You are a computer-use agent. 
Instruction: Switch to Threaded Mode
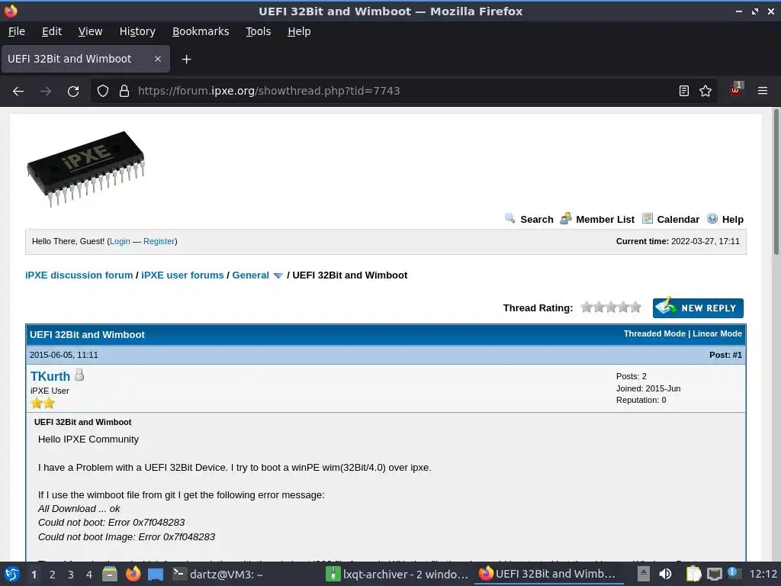[654, 334]
